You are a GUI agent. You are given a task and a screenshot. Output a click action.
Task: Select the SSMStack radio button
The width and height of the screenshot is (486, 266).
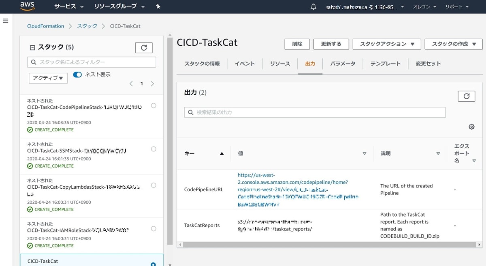153,149
